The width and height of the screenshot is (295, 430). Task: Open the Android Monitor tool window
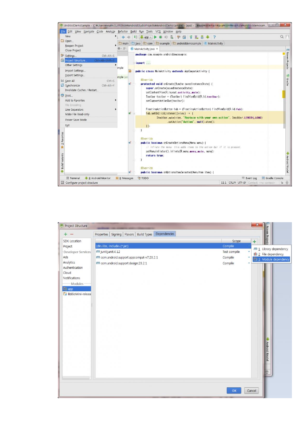click(x=98, y=178)
